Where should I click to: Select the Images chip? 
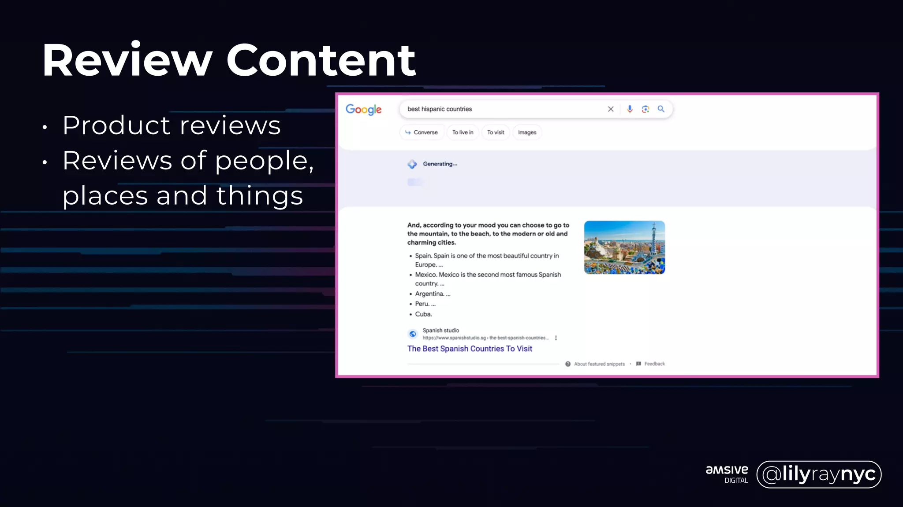coord(527,132)
